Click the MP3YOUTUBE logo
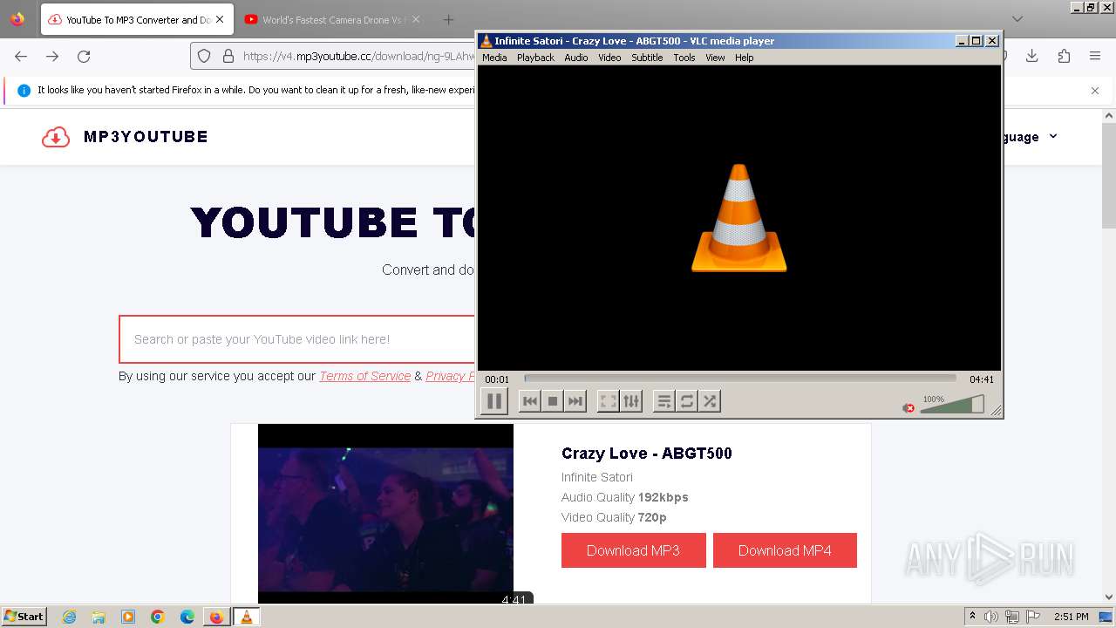 coord(125,137)
